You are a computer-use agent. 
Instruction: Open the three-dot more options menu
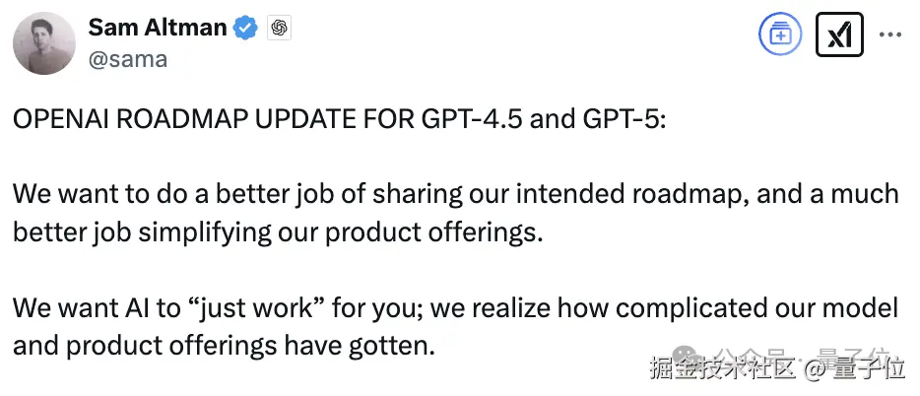(x=889, y=34)
